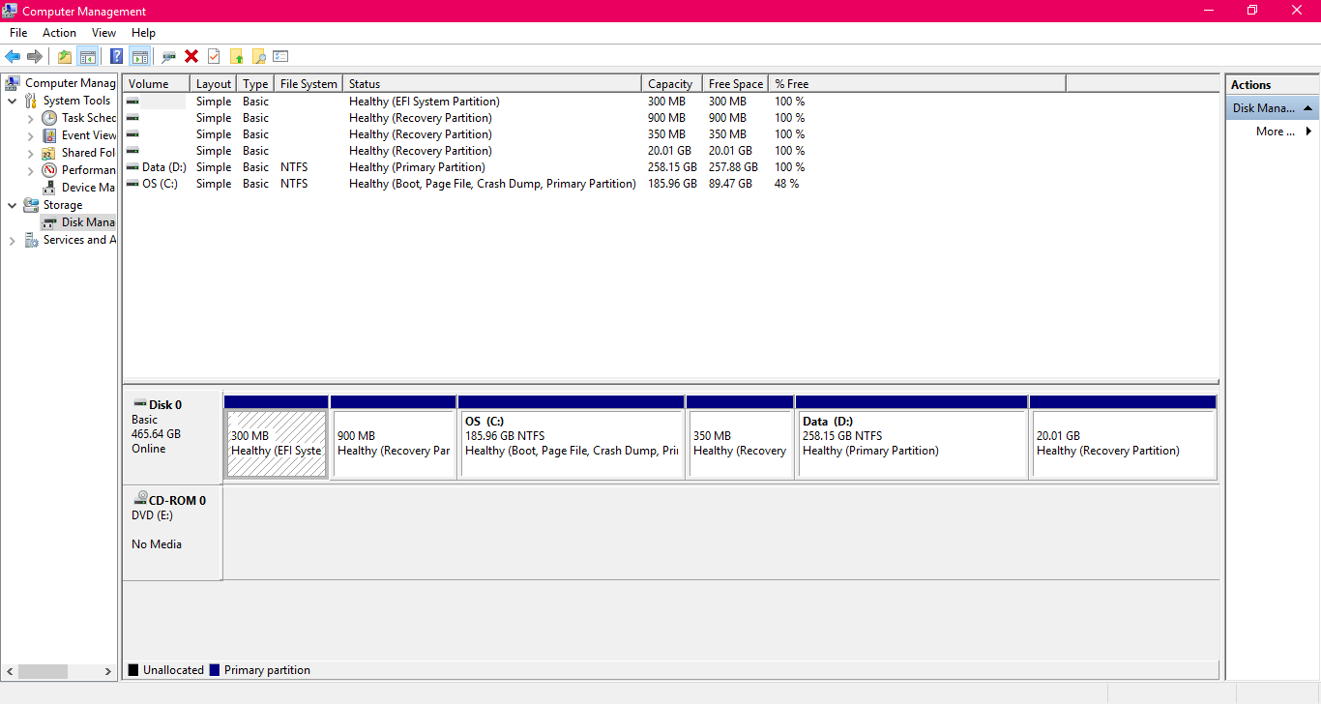Viewport: 1321px width, 704px height.
Task: Click the Disk Management icon in tree
Action: pyautogui.click(x=49, y=222)
